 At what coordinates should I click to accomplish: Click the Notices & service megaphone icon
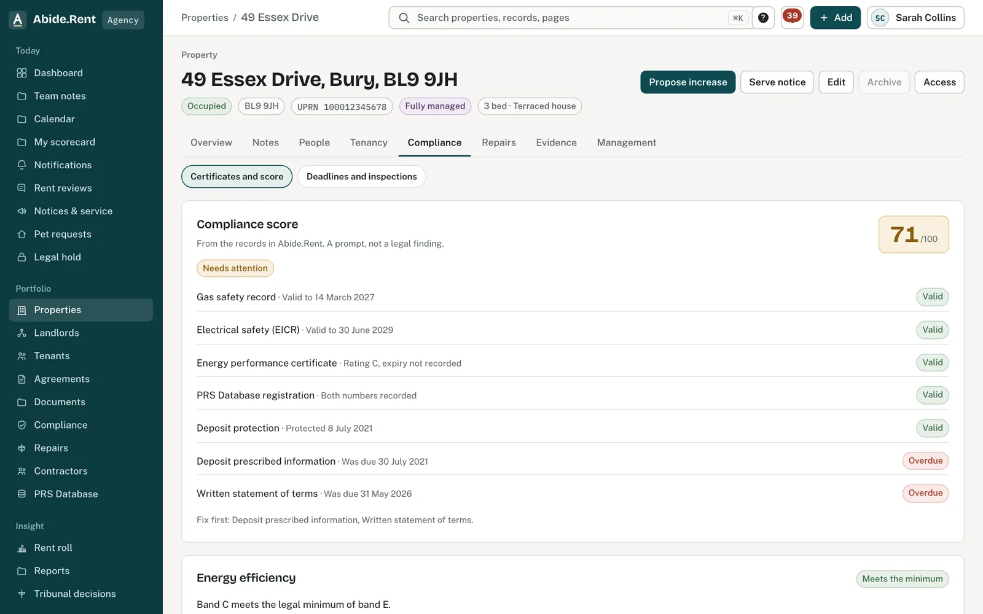22,211
